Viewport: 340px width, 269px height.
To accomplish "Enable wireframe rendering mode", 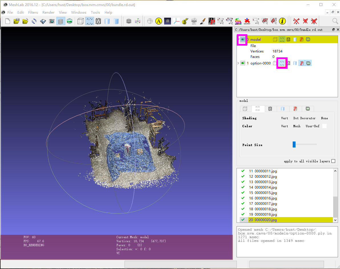I will [98, 21].
